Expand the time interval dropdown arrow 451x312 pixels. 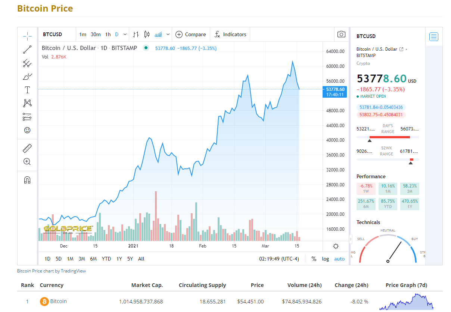tap(125, 34)
